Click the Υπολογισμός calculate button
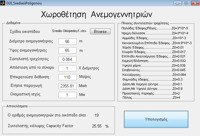The height and width of the screenshot is (136, 200). (x=156, y=119)
